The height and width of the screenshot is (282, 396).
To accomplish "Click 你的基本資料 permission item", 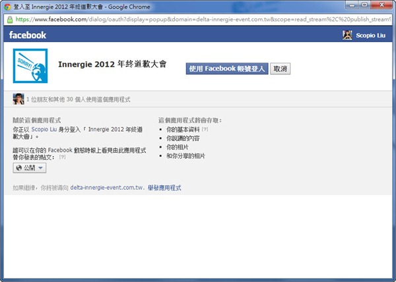I will coord(183,129).
